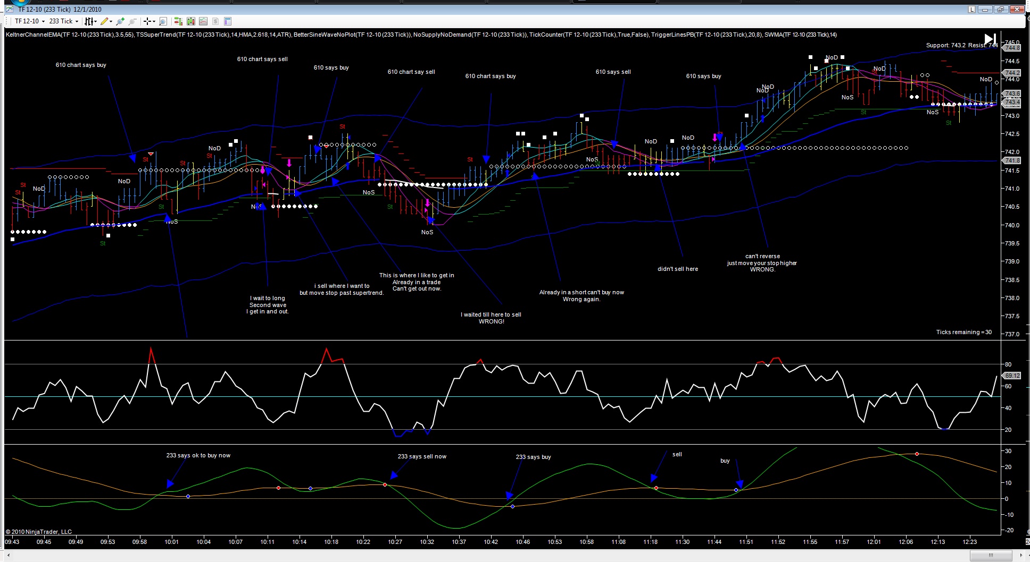
Task: Open the Chart Trader panel icon
Action: pos(178,21)
